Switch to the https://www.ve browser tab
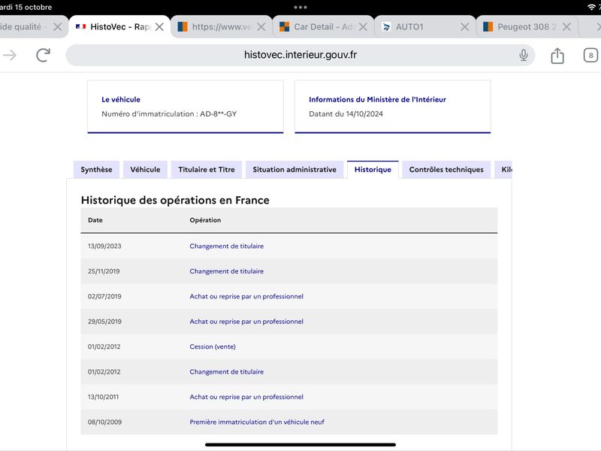Screen dimensions: 601x451 point(222,27)
